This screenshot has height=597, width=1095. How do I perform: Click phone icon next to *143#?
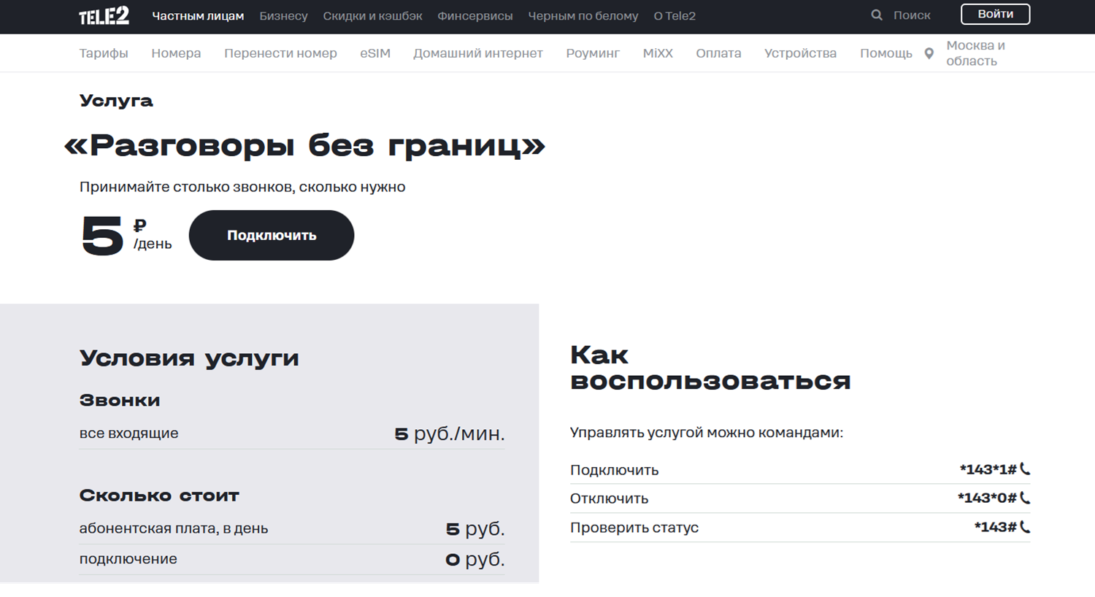1025,527
